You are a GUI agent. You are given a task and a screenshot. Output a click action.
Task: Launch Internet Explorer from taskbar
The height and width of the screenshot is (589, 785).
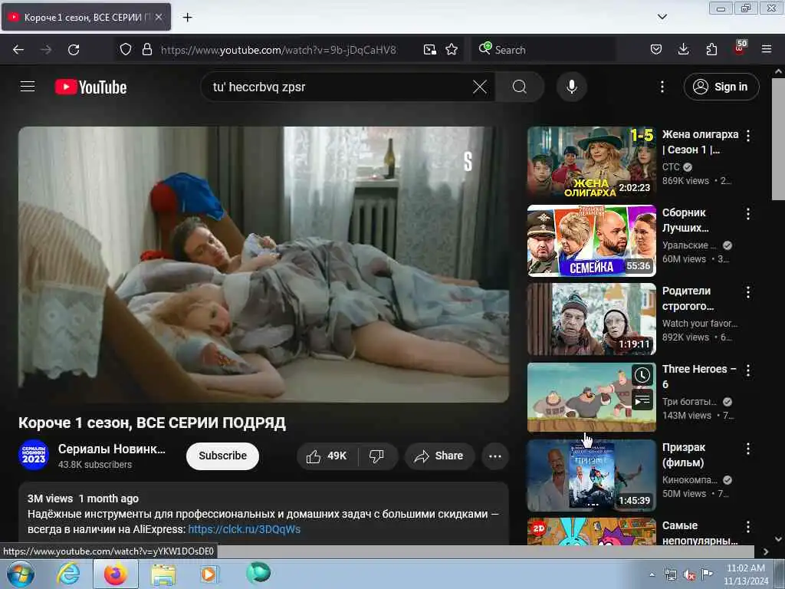[x=68, y=574]
